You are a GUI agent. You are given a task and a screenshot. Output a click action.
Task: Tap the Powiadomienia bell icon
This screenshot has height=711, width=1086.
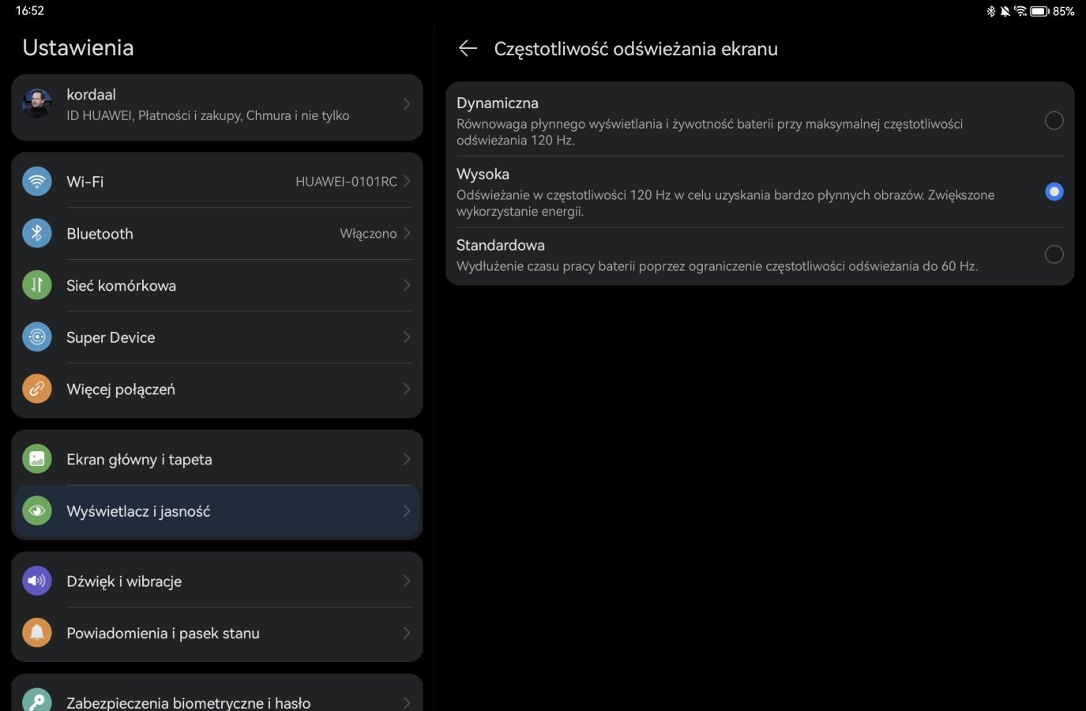36,633
